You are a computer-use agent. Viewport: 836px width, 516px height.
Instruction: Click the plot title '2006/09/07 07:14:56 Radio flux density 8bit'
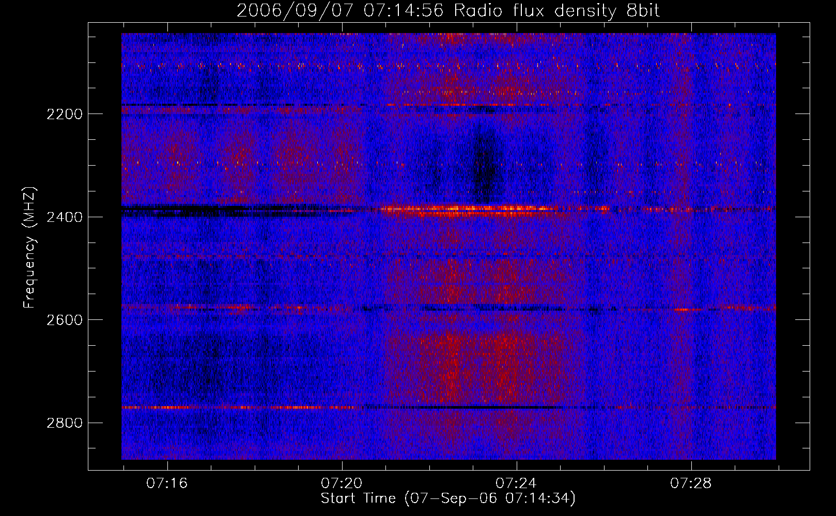[448, 10]
